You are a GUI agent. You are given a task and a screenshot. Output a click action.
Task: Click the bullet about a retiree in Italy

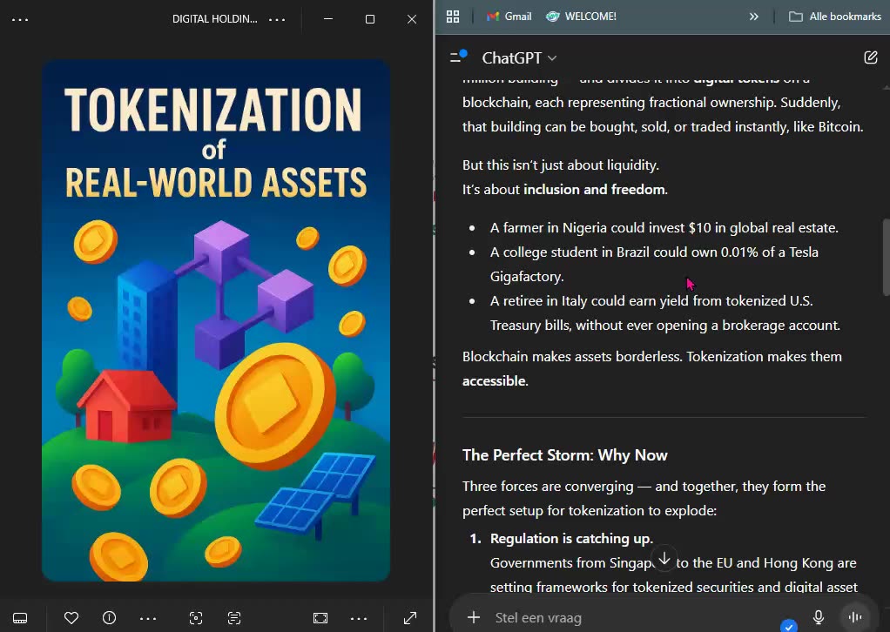(x=664, y=313)
